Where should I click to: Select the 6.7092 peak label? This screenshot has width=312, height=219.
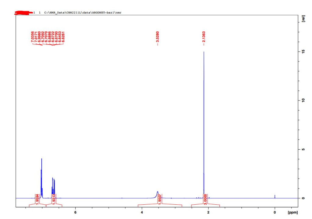[x=43, y=37]
